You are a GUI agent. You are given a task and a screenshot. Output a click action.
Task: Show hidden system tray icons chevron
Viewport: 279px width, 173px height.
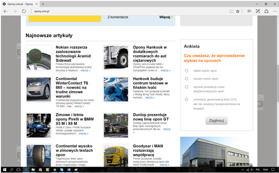243,170
